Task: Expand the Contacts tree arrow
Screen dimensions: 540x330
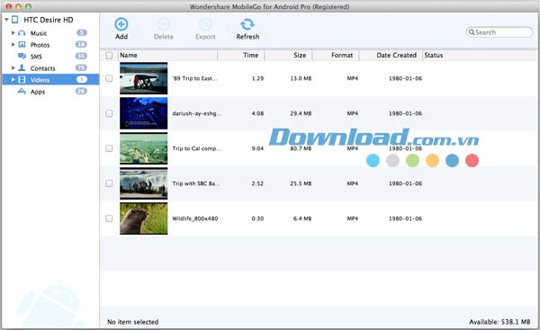Action: tap(13, 67)
